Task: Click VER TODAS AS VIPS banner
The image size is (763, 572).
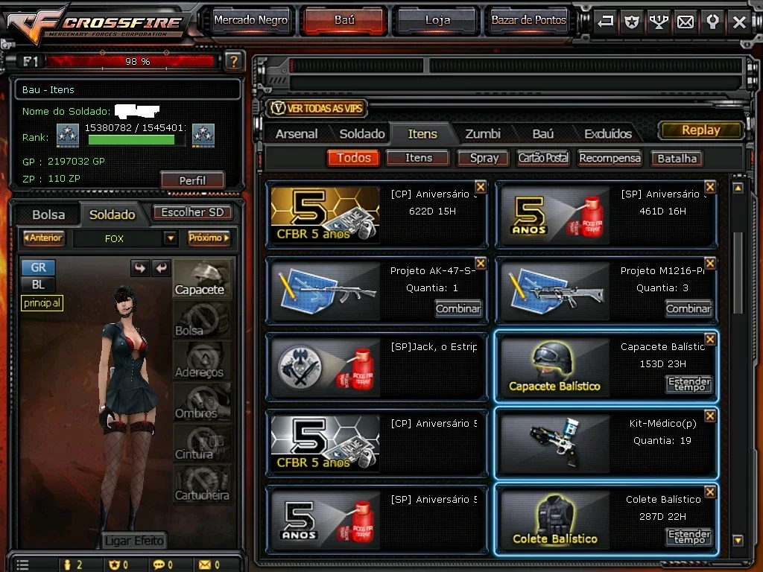Action: point(317,108)
